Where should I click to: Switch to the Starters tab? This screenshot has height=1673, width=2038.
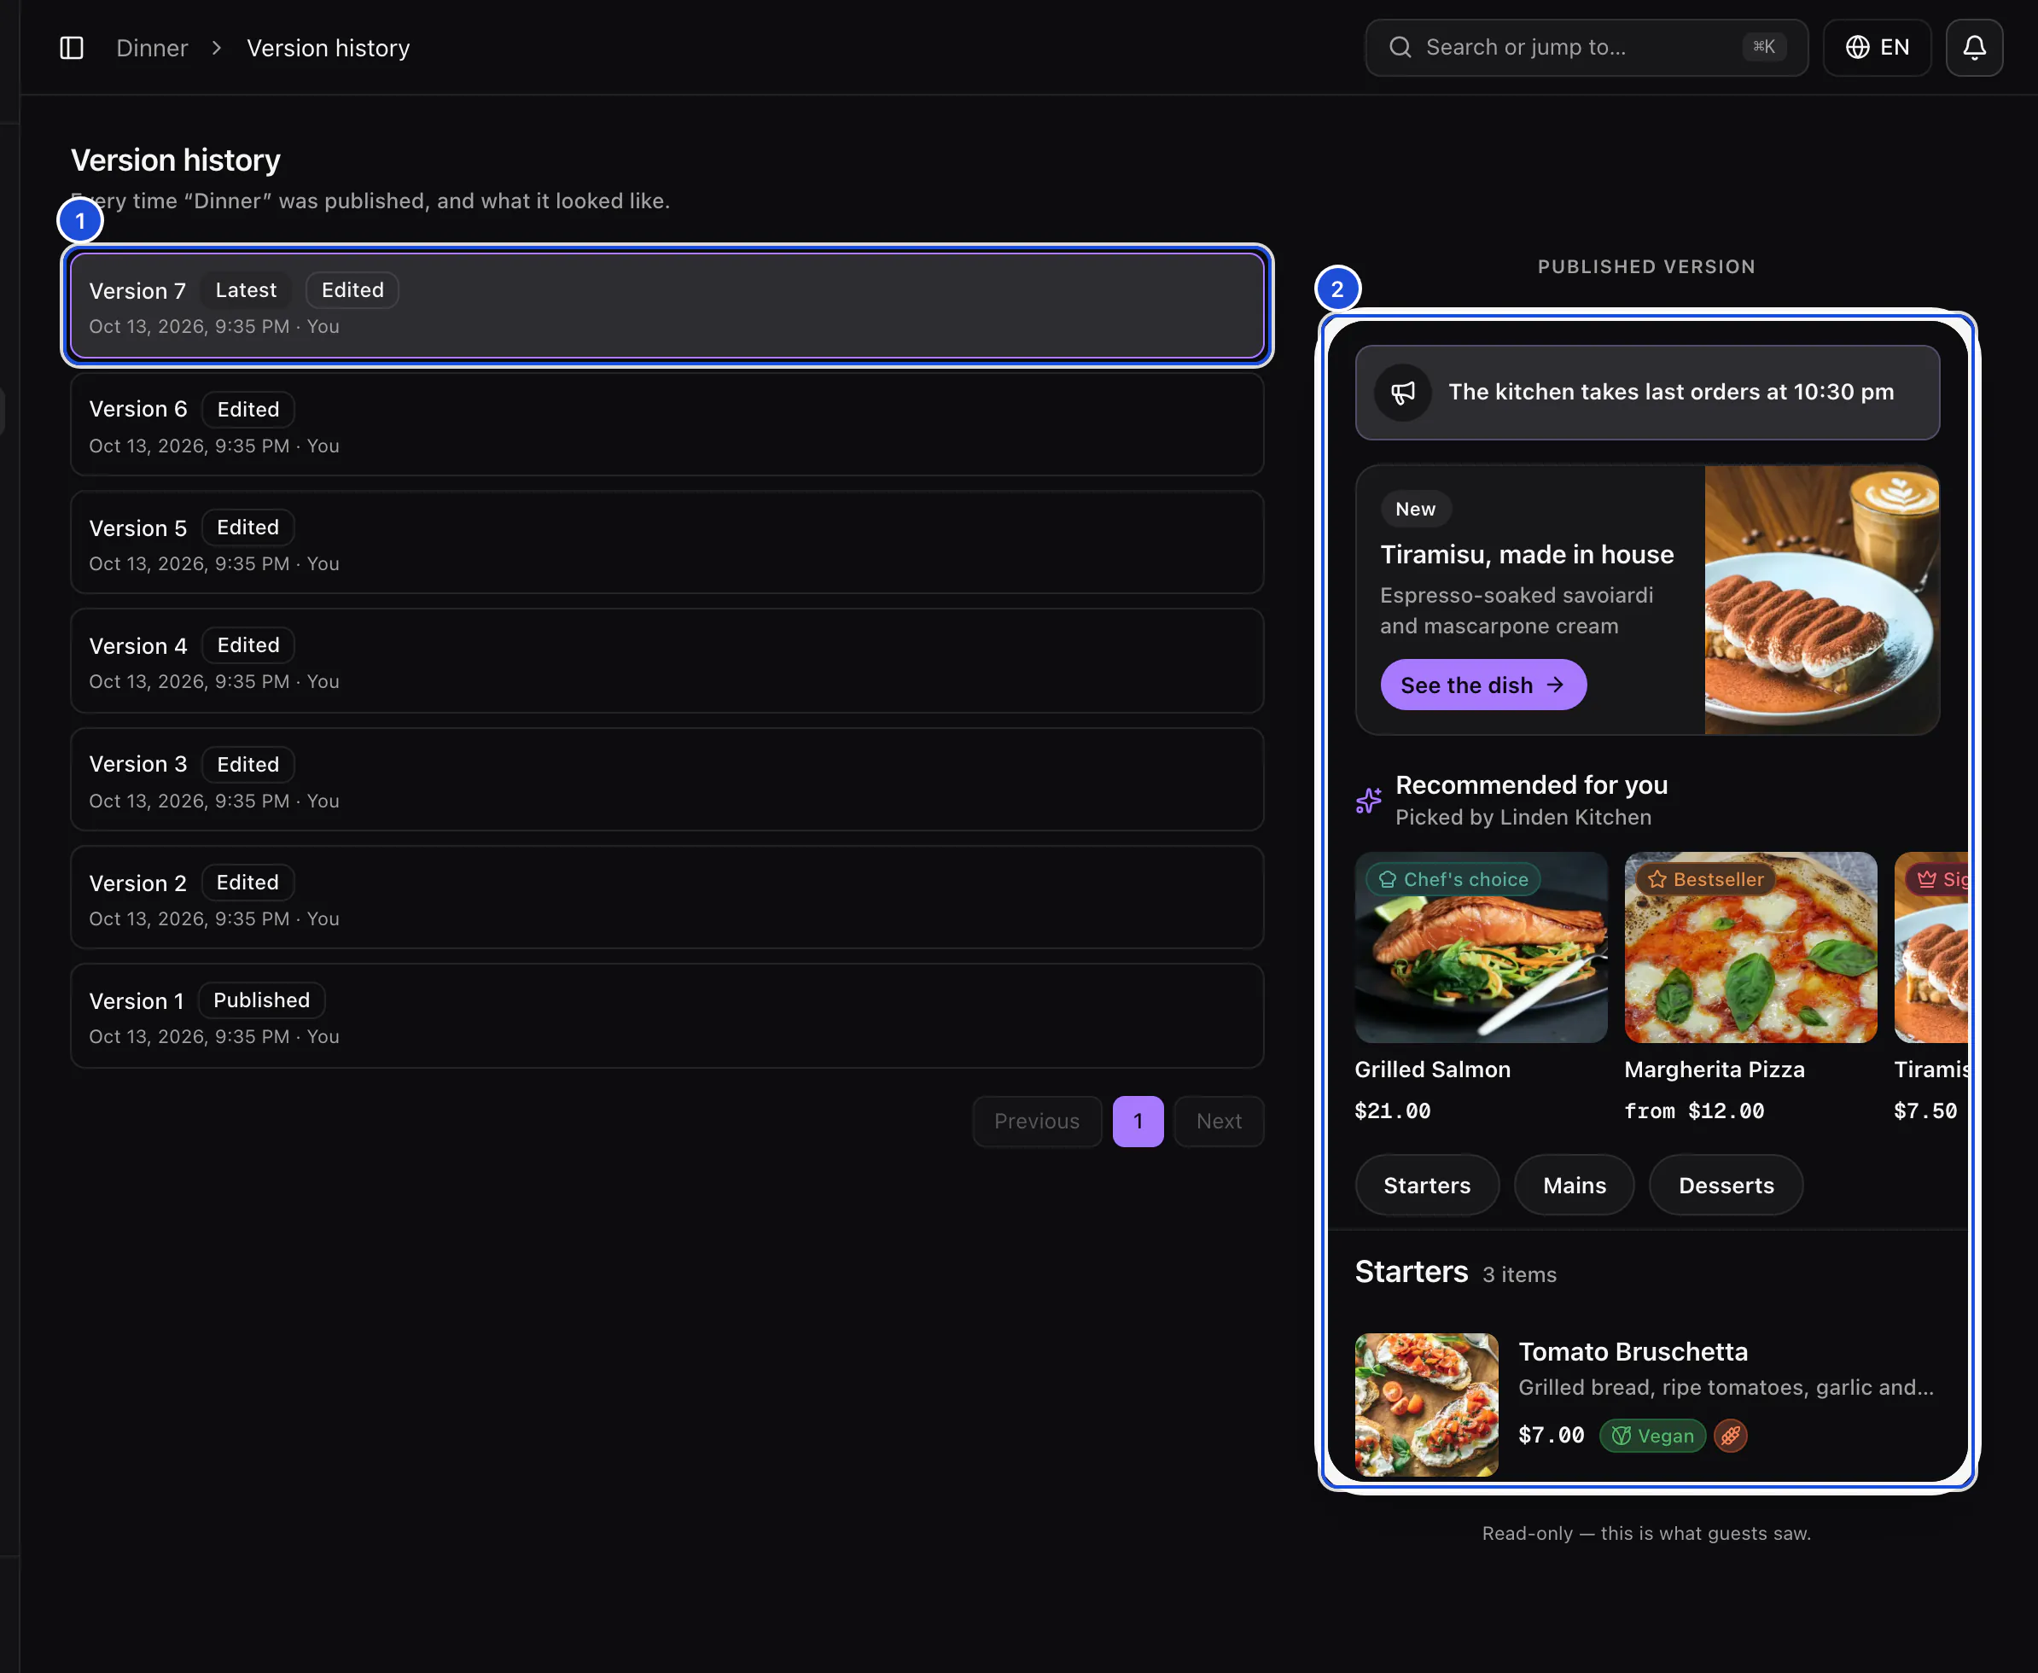[1427, 1186]
